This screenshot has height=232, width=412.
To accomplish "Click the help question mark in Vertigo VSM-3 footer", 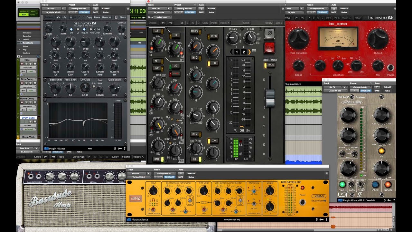I will pos(326,219).
